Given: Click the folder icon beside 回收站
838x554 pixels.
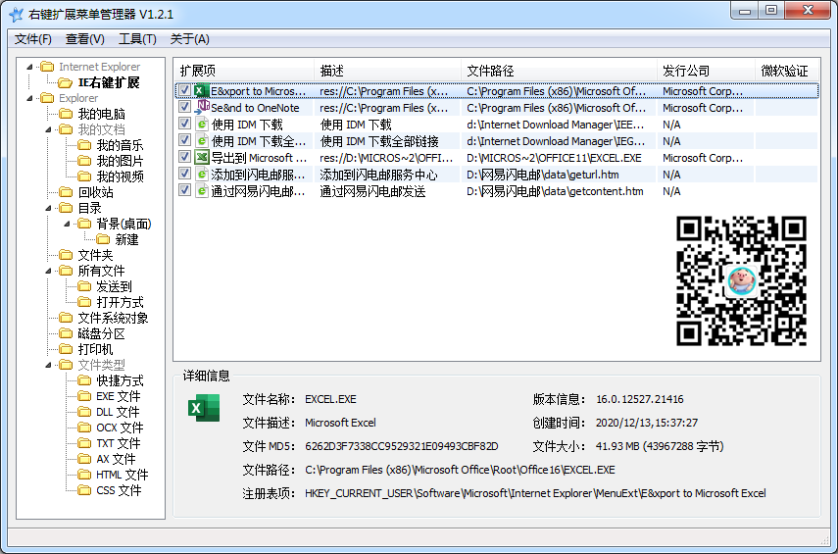Looking at the screenshot, I should click(66, 192).
